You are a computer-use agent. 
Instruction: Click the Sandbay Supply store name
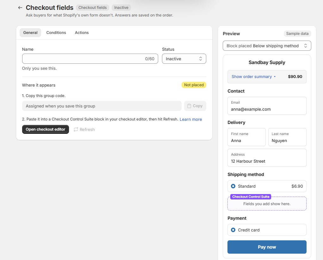(267, 62)
